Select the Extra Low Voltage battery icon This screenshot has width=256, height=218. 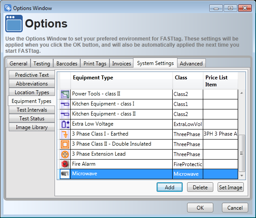pyautogui.click(x=65, y=124)
